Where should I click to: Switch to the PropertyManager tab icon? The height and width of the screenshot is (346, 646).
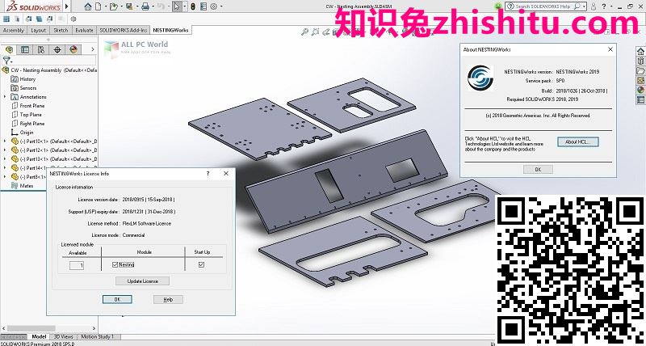pos(25,49)
